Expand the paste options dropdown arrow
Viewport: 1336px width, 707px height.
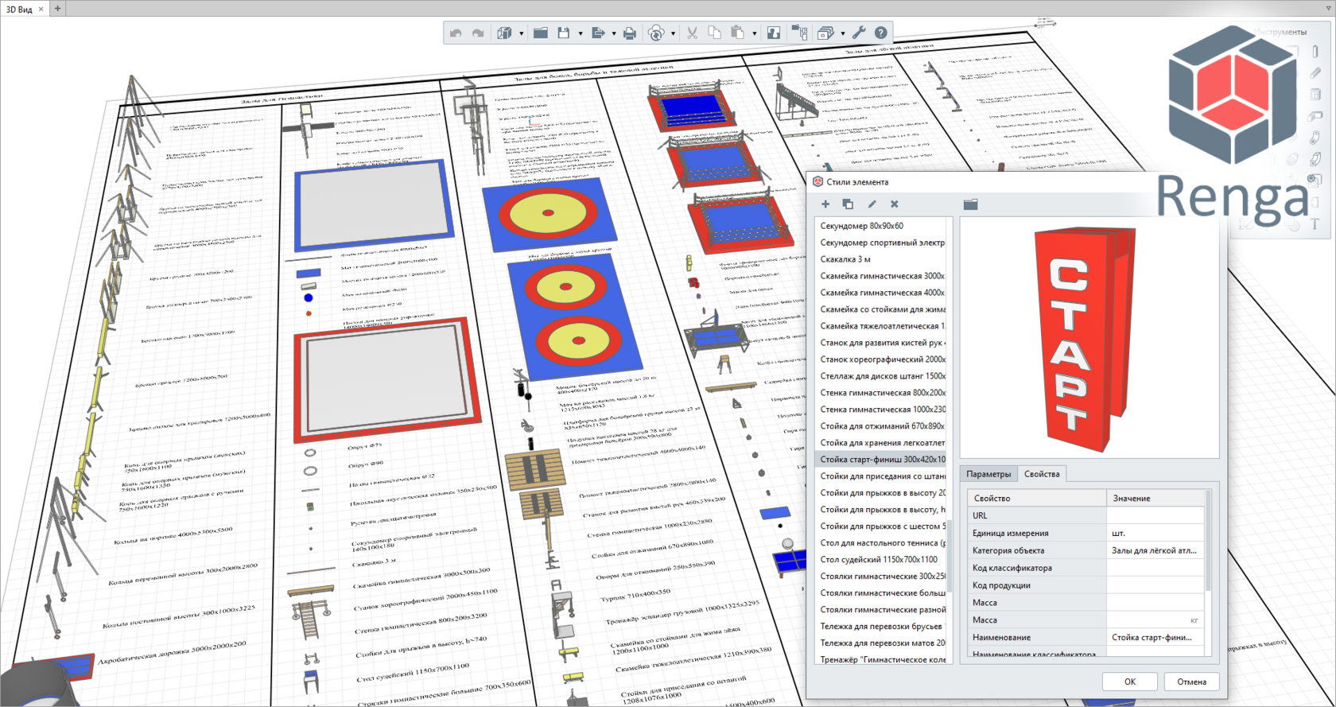coord(754,33)
